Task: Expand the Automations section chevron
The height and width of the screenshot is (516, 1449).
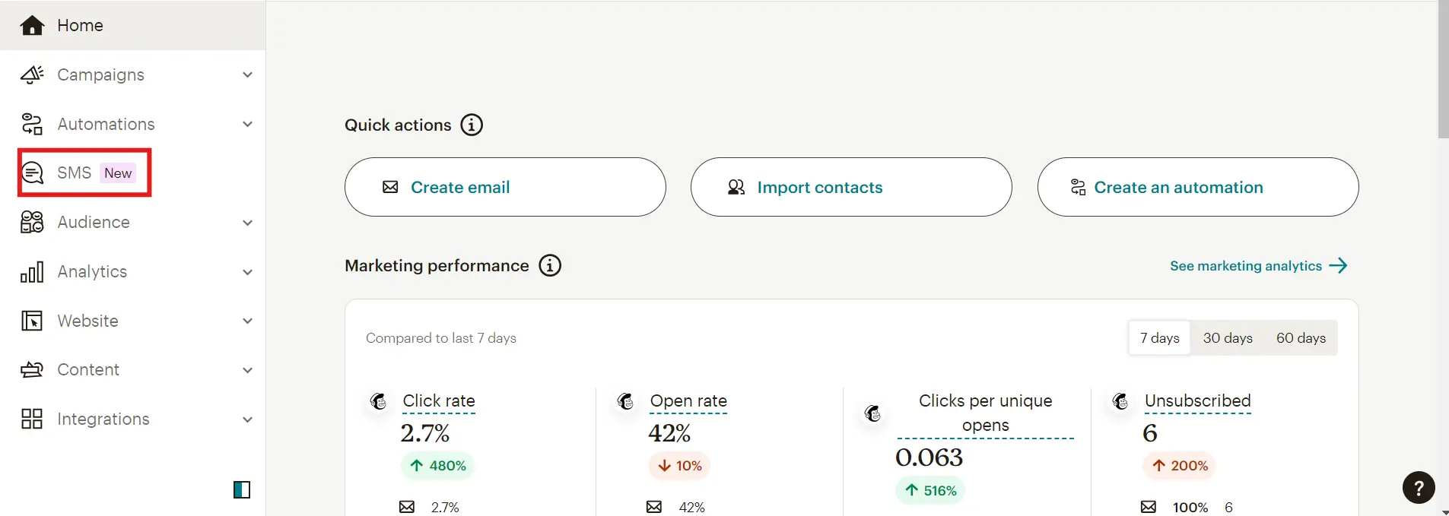Action: (x=247, y=124)
